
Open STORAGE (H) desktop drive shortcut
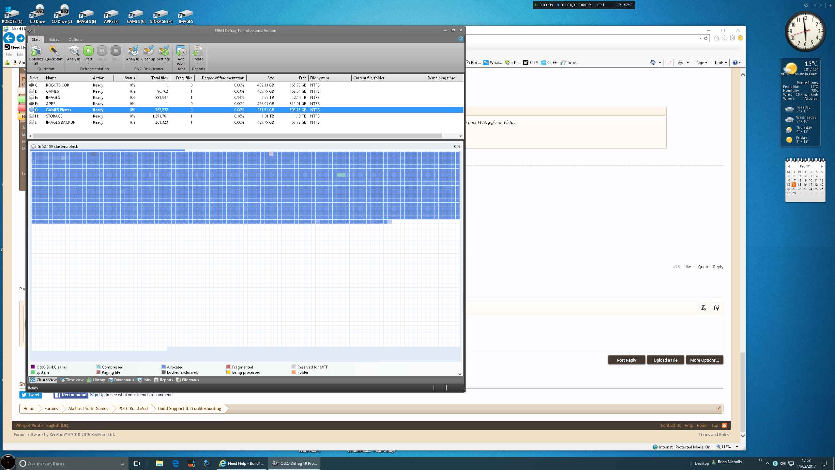(x=161, y=15)
